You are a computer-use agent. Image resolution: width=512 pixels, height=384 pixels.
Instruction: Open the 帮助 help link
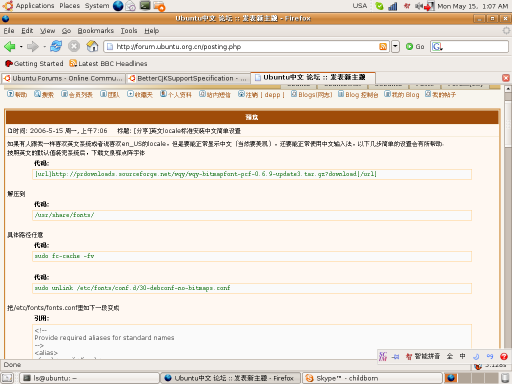[17, 94]
